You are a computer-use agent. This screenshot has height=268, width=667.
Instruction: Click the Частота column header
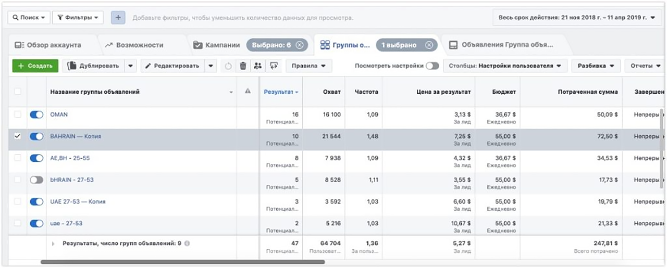(365, 92)
